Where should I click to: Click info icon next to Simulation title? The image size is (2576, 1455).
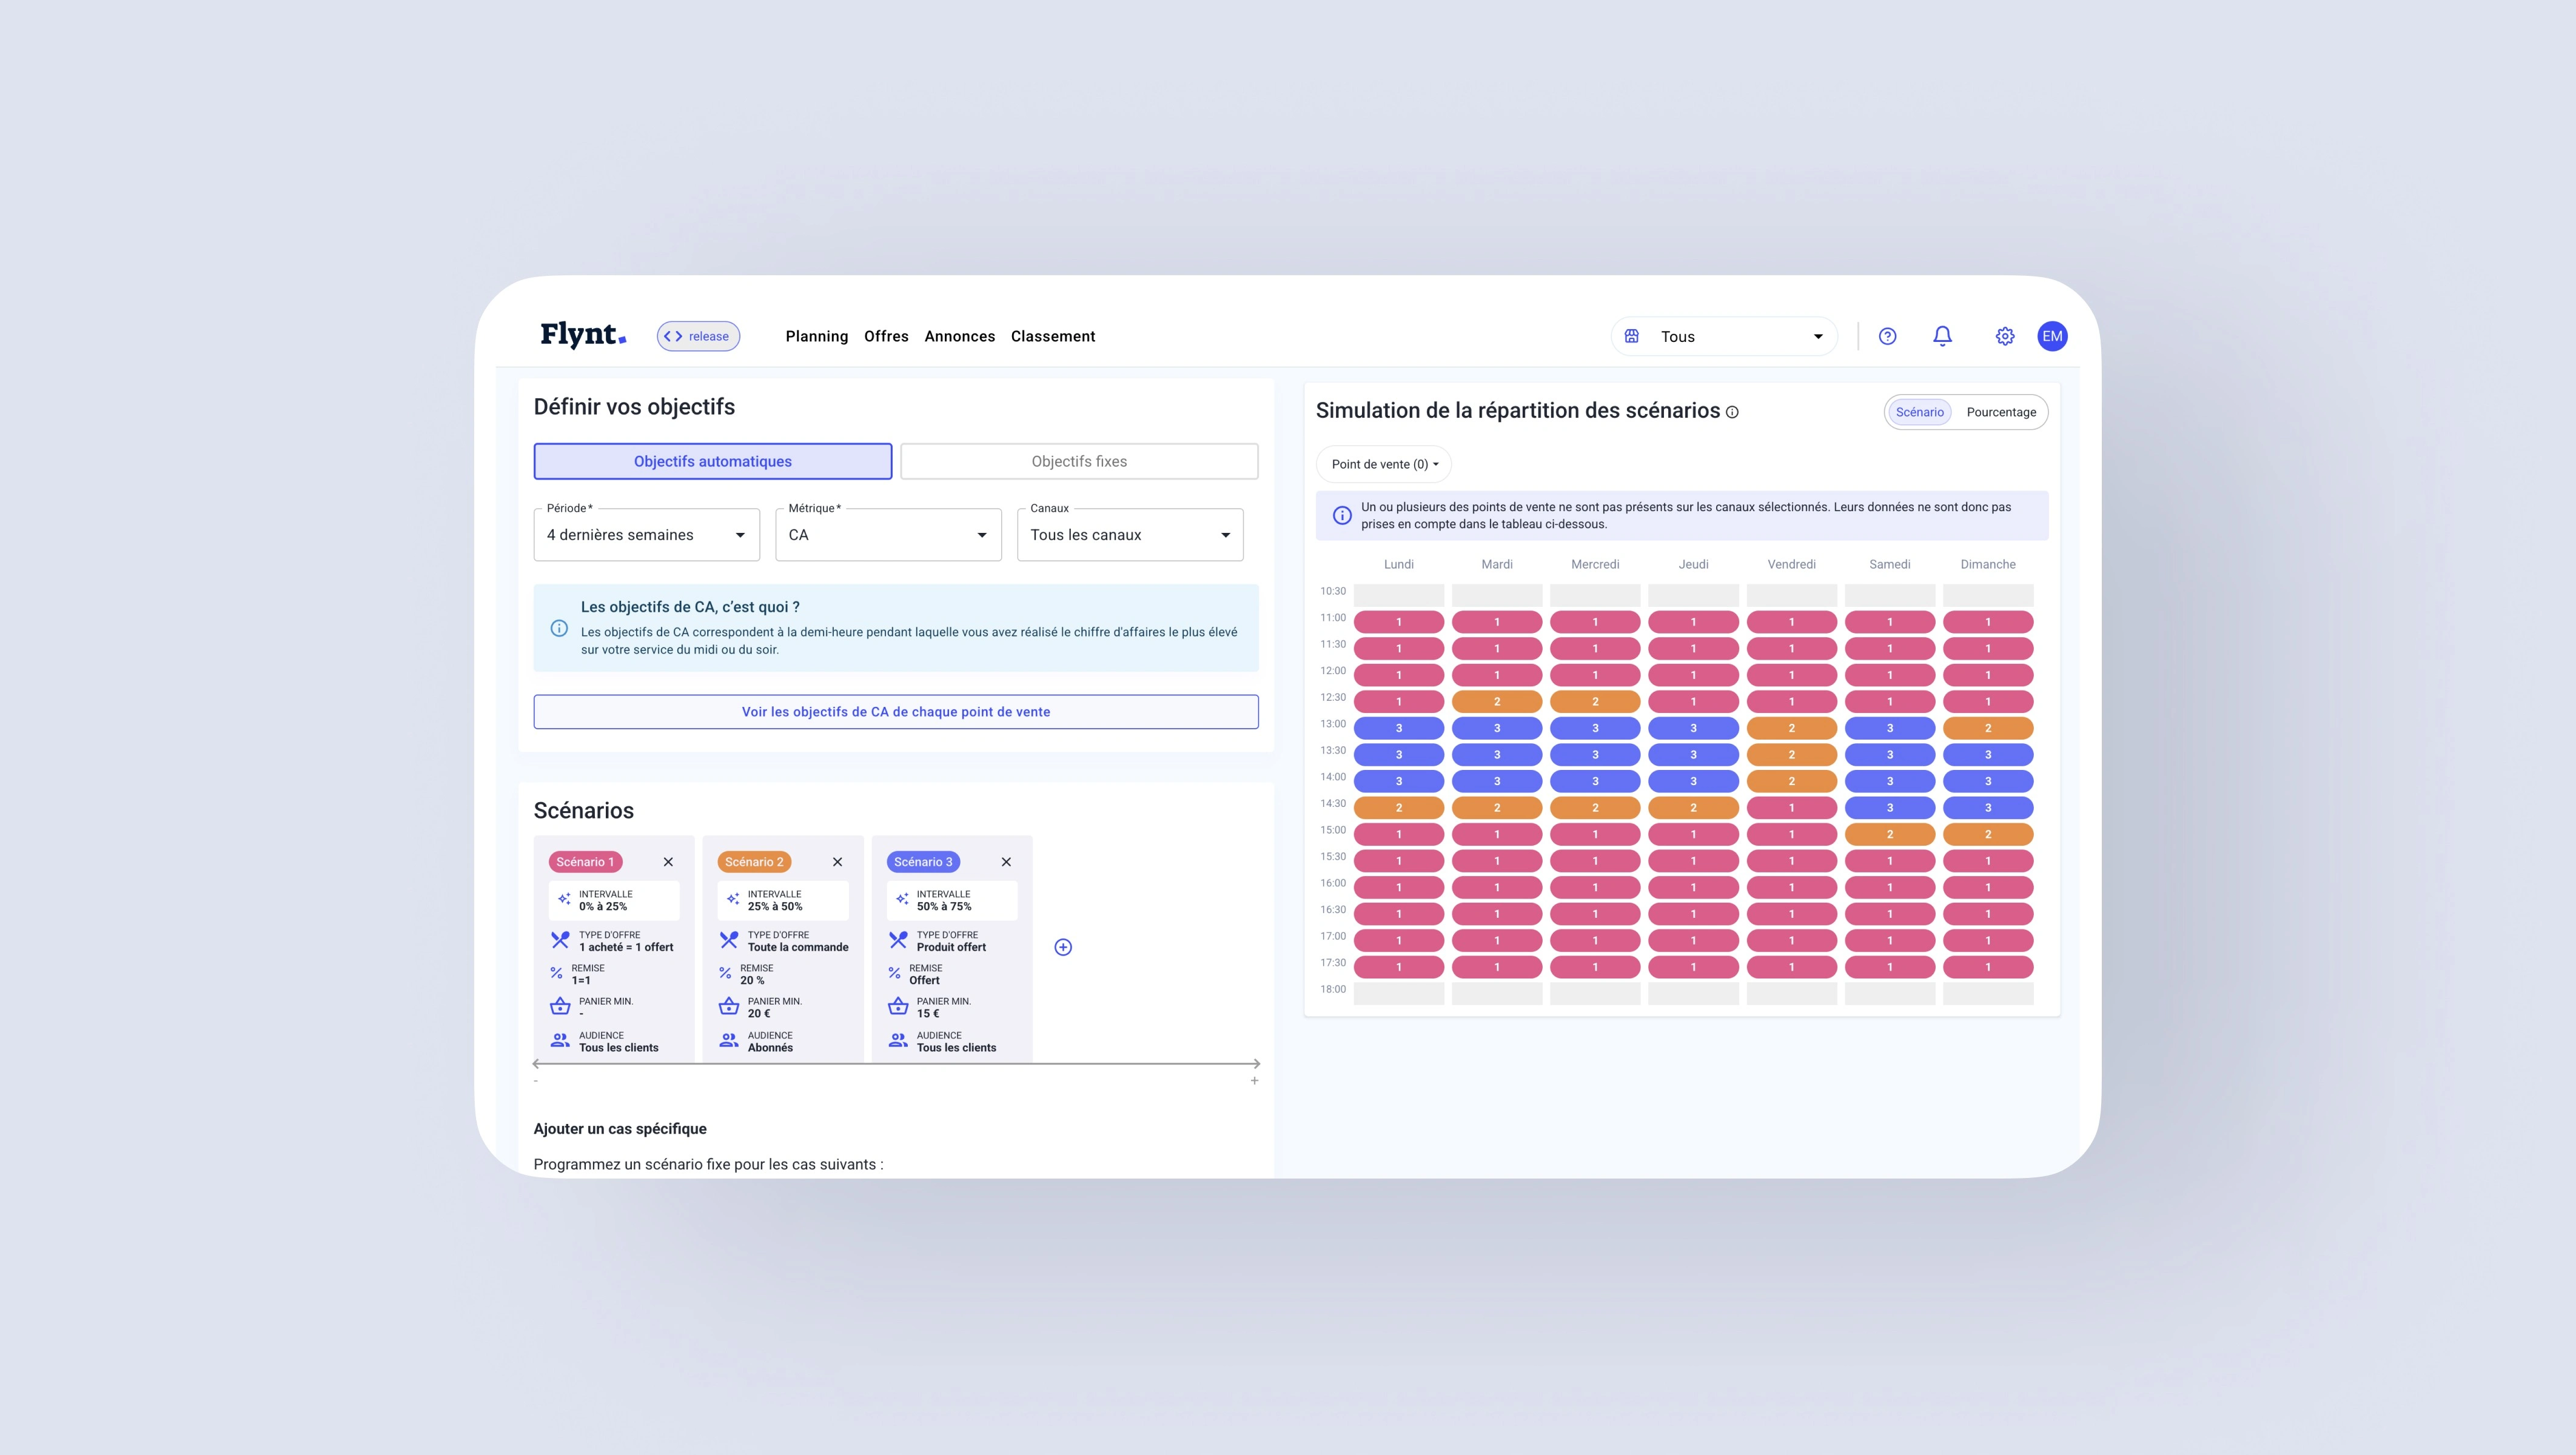click(x=1732, y=412)
